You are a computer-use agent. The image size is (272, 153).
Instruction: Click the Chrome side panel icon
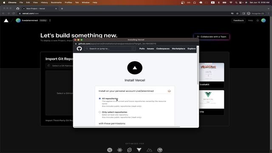[244, 13]
